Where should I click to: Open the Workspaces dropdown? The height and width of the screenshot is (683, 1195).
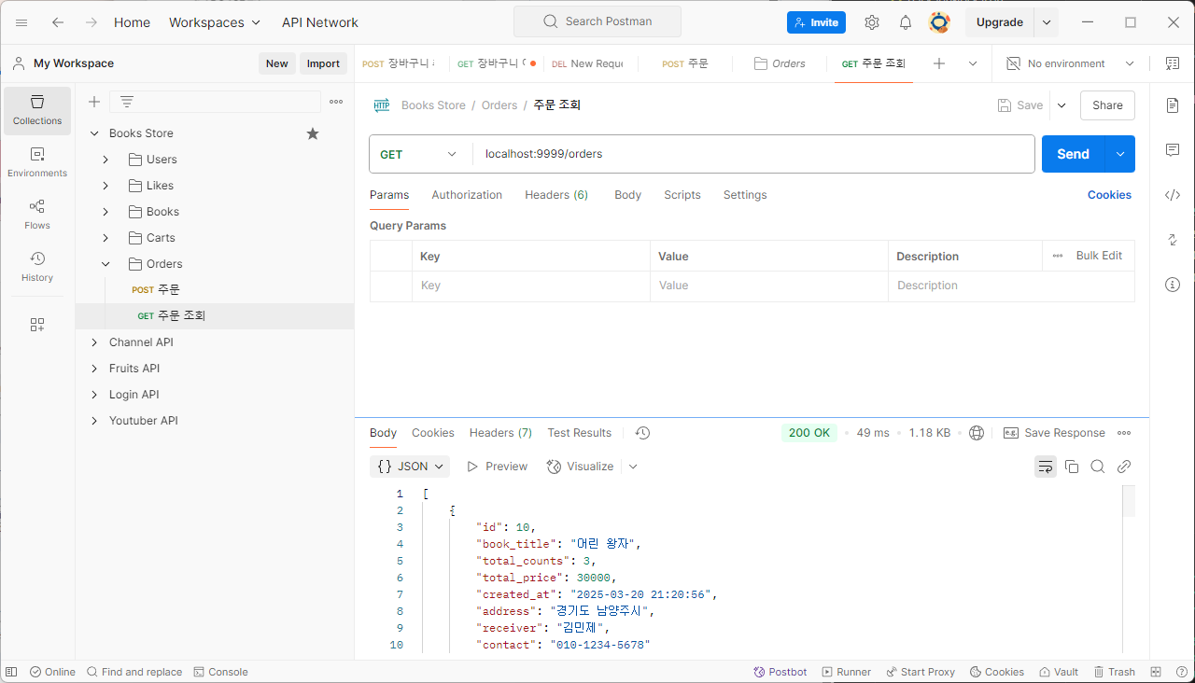click(x=215, y=22)
